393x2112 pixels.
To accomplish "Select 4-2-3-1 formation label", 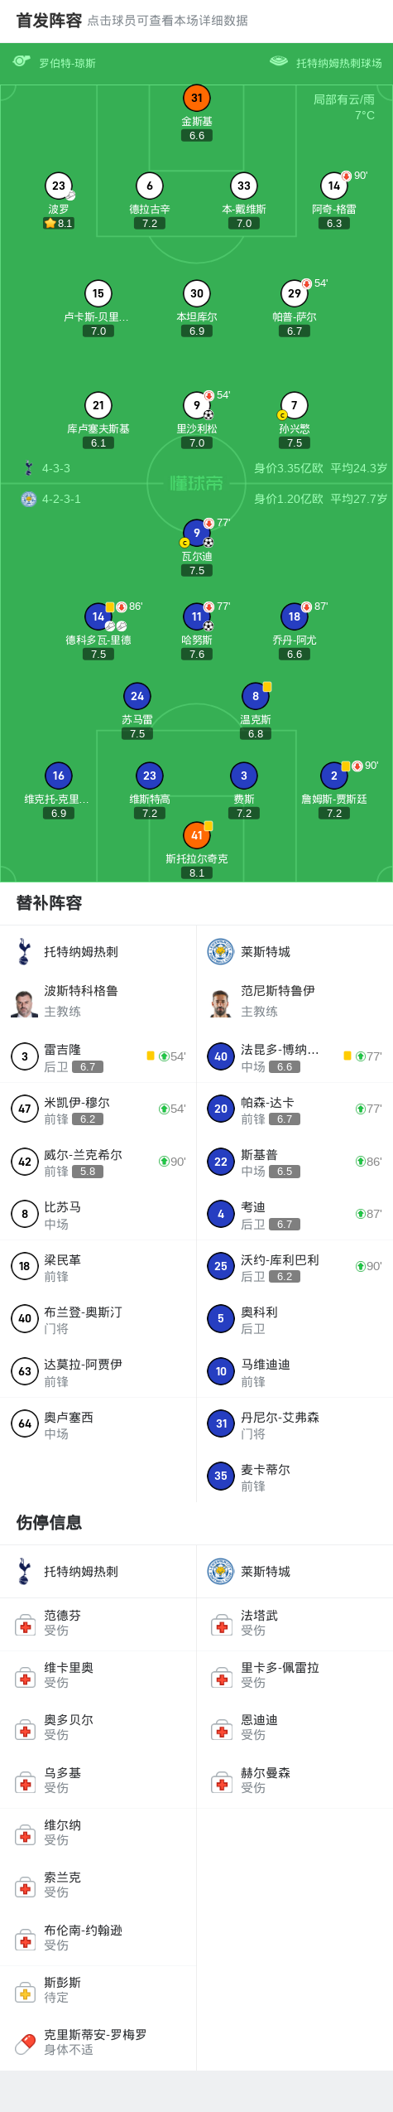I will coord(61,500).
